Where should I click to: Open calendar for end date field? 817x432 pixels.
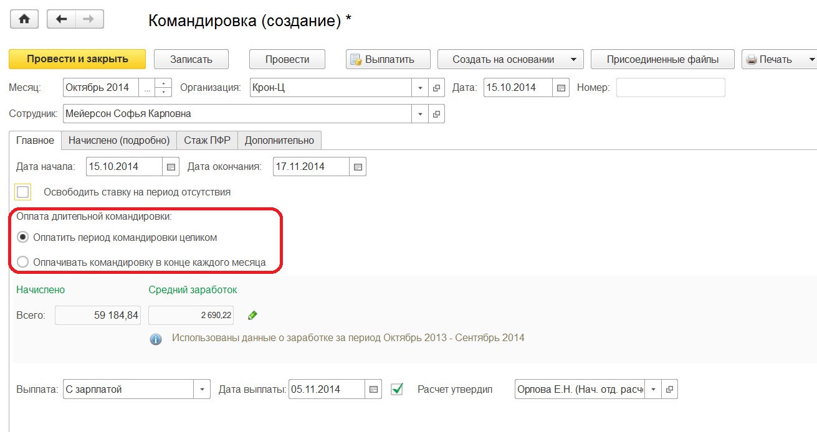(x=358, y=167)
